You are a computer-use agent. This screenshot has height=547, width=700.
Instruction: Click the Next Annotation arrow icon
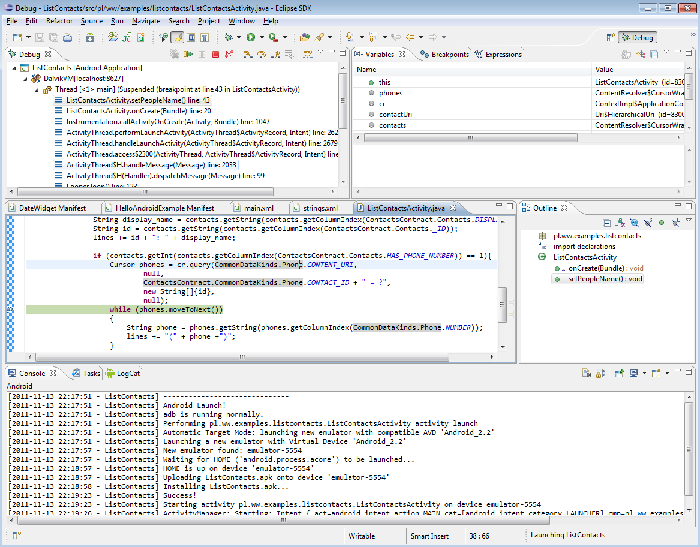pyautogui.click(x=350, y=38)
